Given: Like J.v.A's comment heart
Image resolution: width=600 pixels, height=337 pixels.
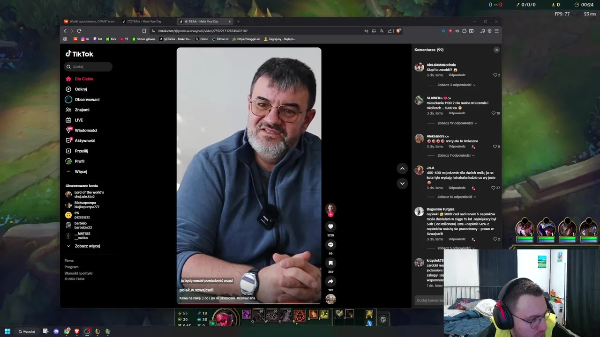Looking at the screenshot, I should 493,188.
